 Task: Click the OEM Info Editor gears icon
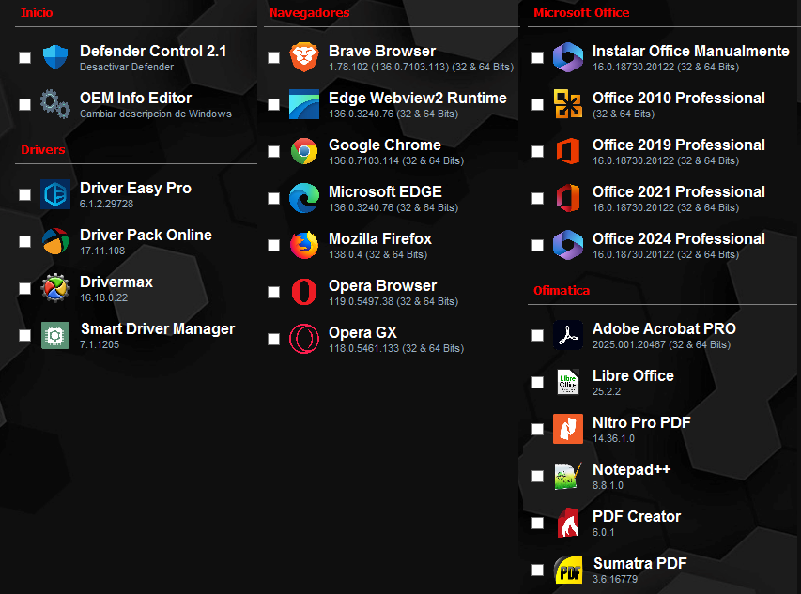click(x=55, y=104)
